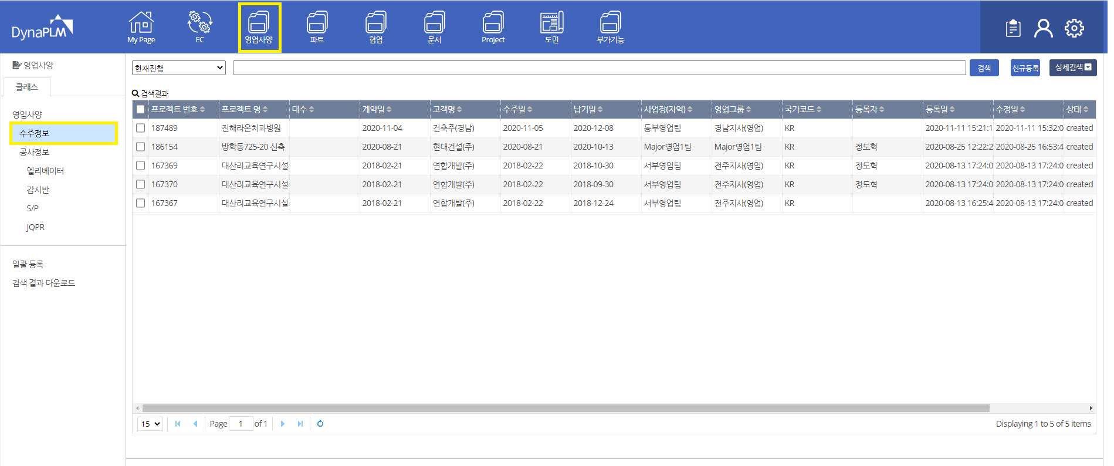This screenshot has height=466, width=1114.
Task: Select JQPR in the sidebar
Action: (35, 227)
